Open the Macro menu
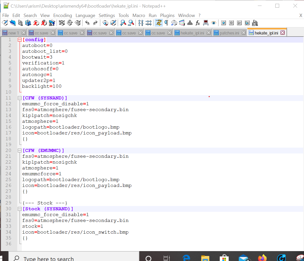 coord(139,15)
